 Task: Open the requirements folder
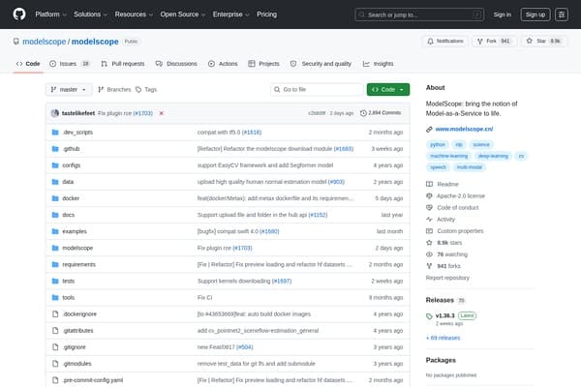79,264
